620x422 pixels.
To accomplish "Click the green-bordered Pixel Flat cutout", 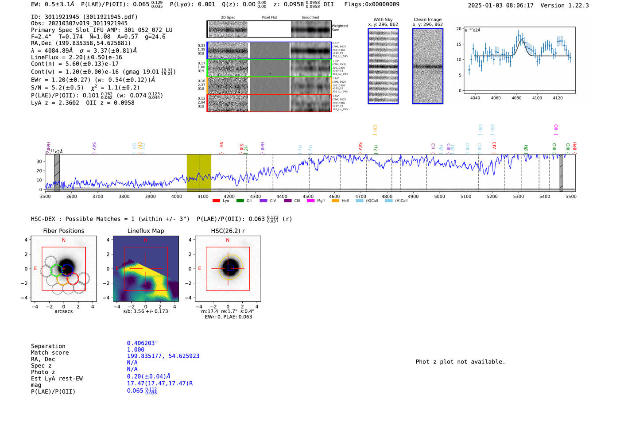I will click(x=270, y=68).
